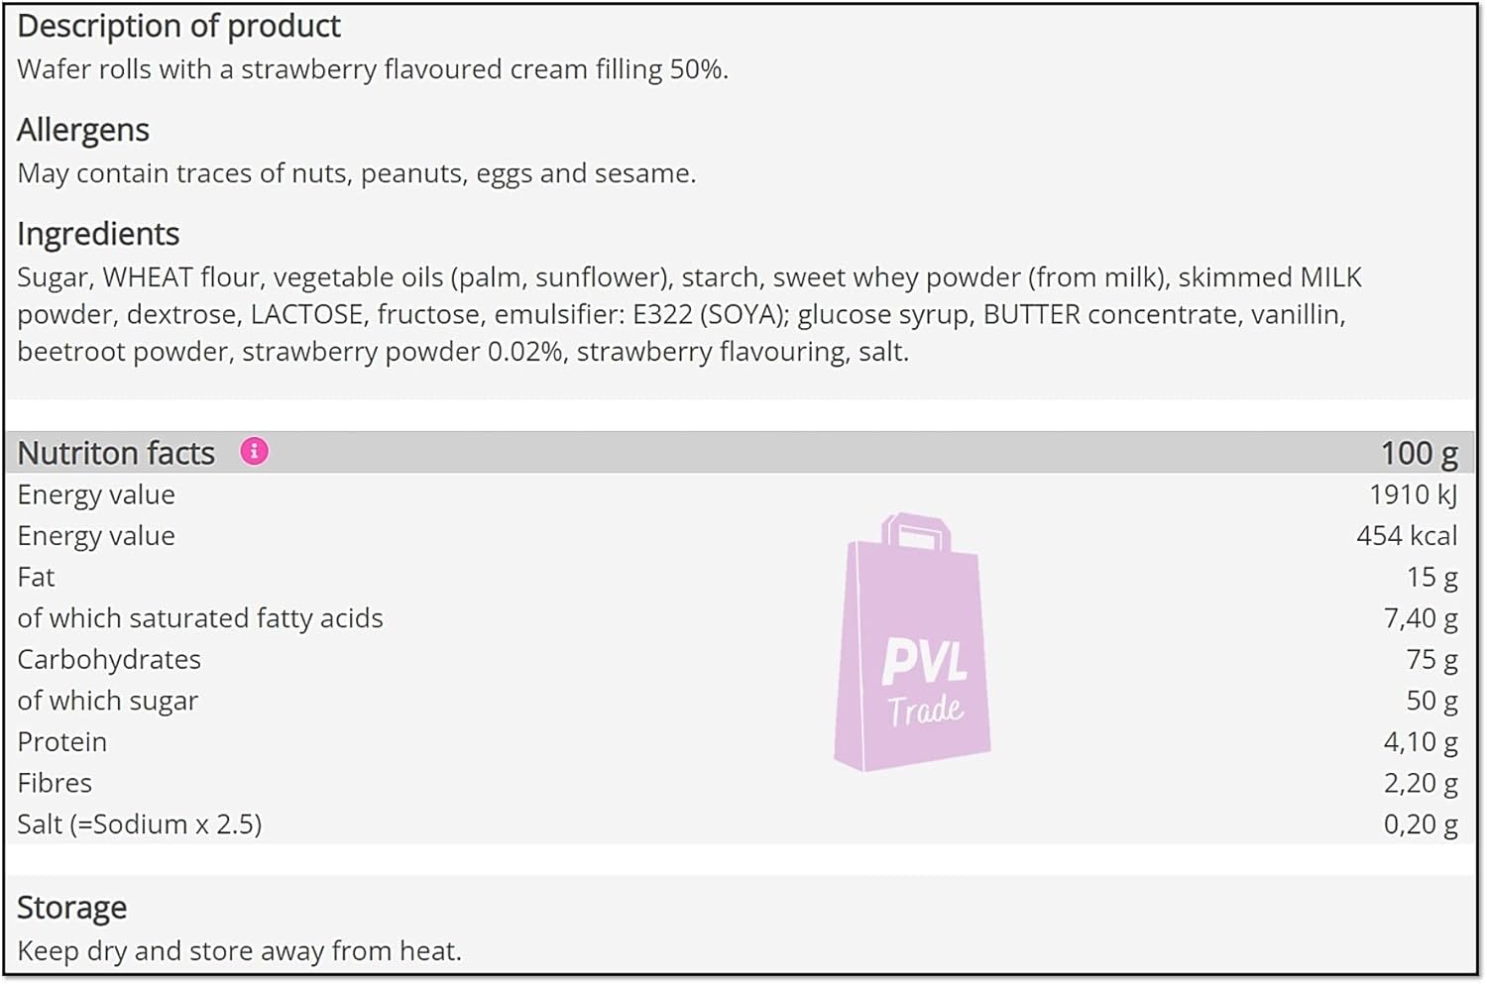Click the PVL Trade shopping bag logo
The image size is (1487, 984).
tap(912, 642)
